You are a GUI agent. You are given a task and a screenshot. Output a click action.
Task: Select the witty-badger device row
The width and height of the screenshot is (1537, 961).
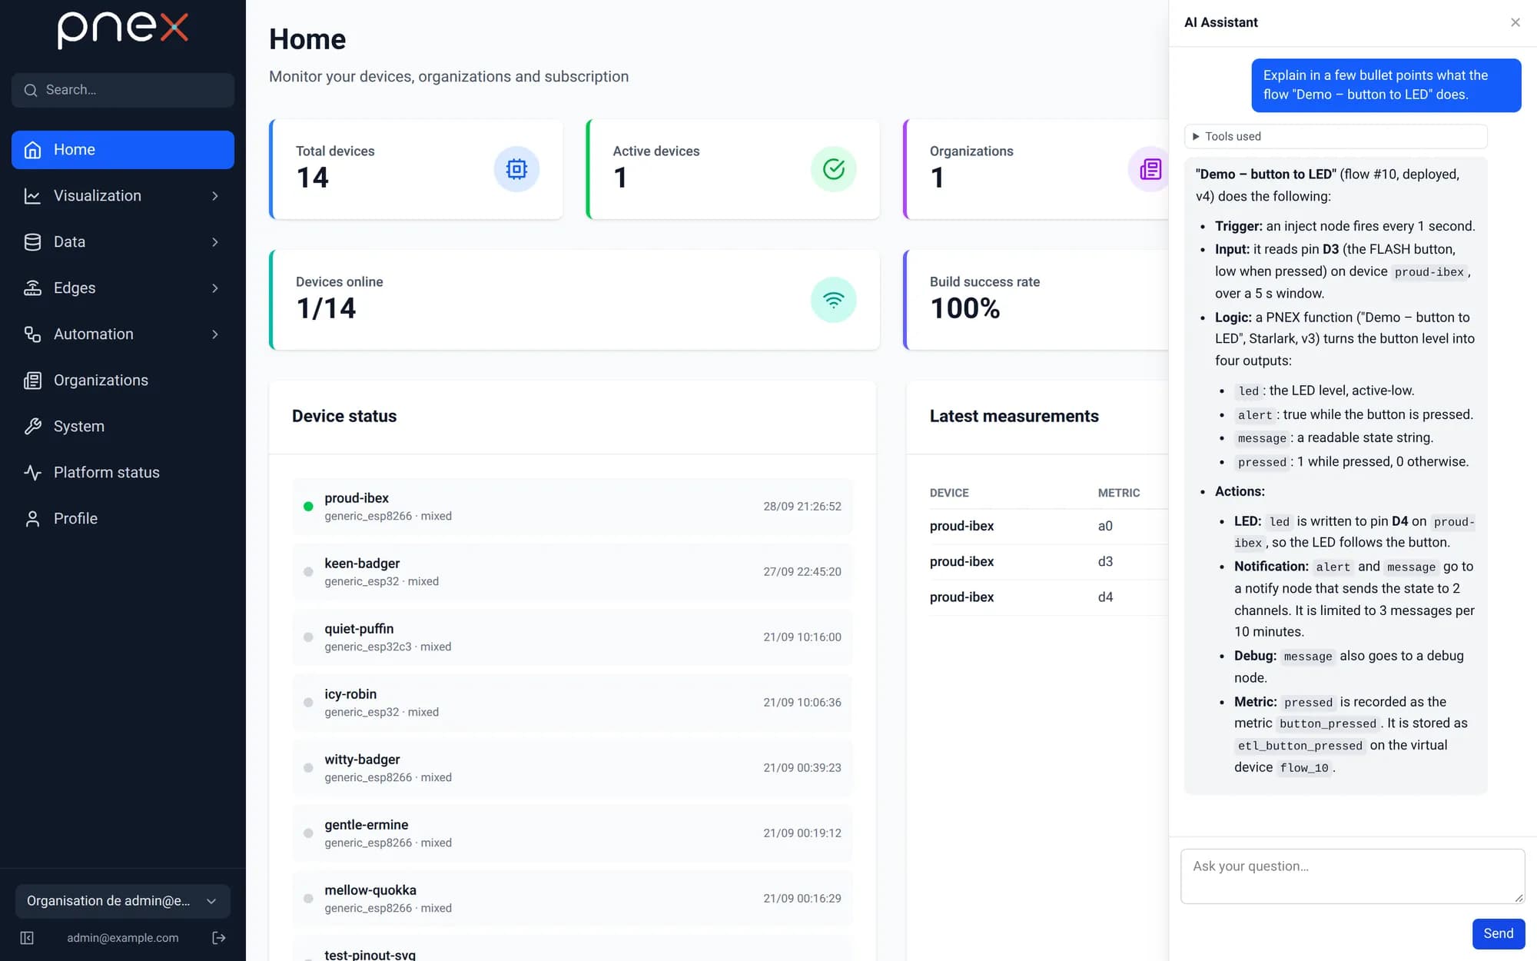pyautogui.click(x=573, y=768)
